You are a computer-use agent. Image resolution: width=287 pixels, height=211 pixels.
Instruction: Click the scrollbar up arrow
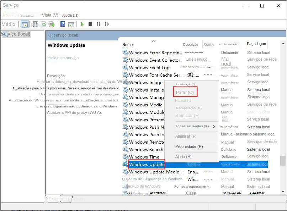283,44
